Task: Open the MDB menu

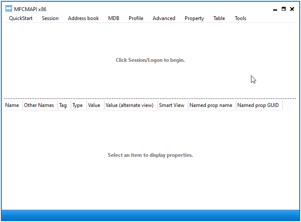Action: pos(114,18)
